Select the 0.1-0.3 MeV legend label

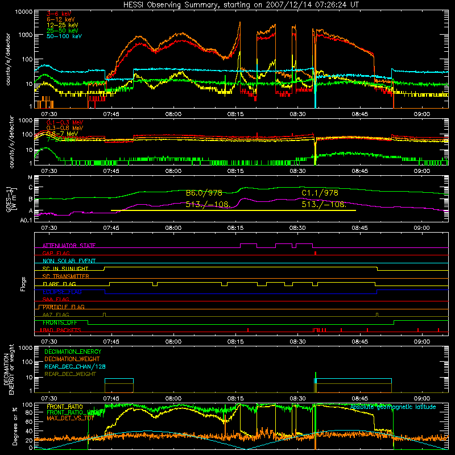tap(65, 122)
